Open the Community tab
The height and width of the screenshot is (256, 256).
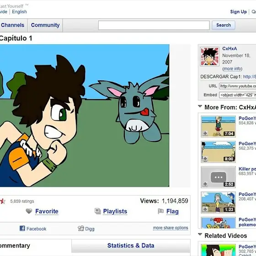pos(45,25)
